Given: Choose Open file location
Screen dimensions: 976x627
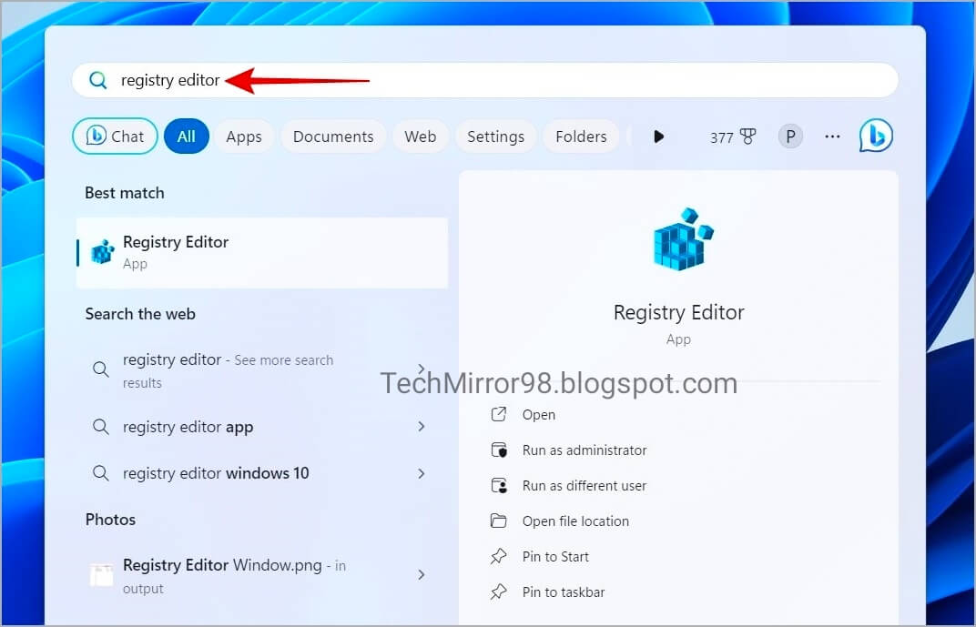Looking at the screenshot, I should point(575,521).
